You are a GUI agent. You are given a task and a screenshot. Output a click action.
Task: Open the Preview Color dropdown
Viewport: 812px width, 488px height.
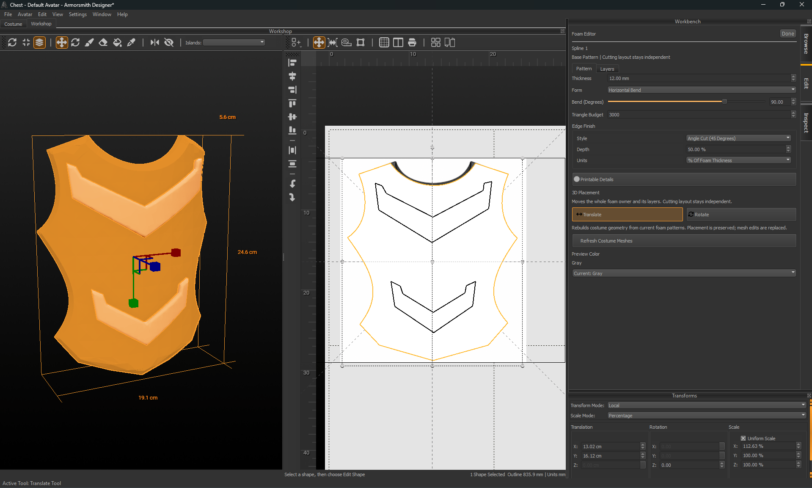pyautogui.click(x=684, y=273)
